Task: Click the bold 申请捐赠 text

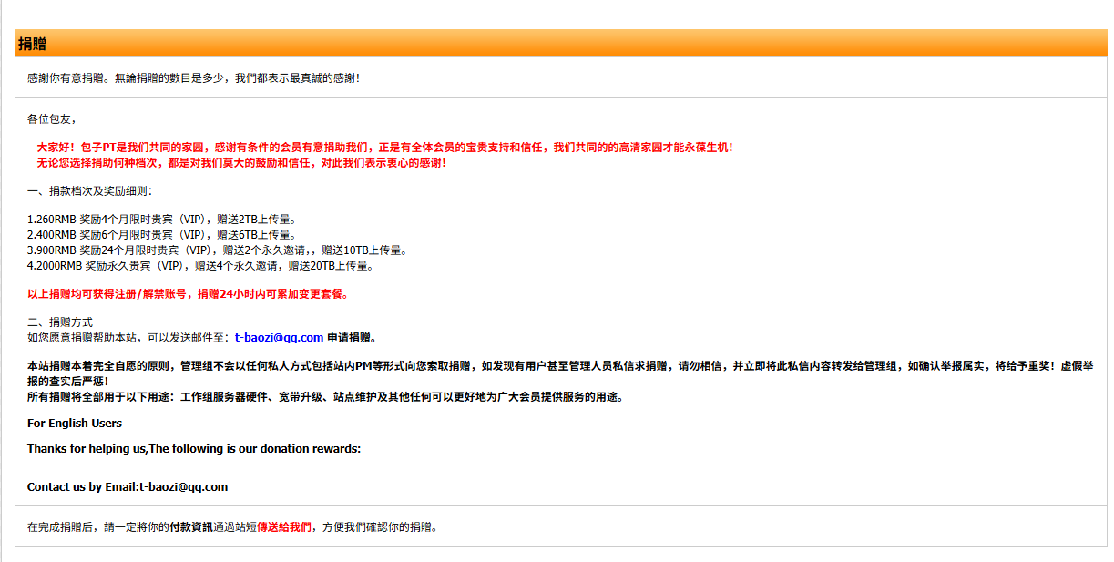Action: click(352, 337)
